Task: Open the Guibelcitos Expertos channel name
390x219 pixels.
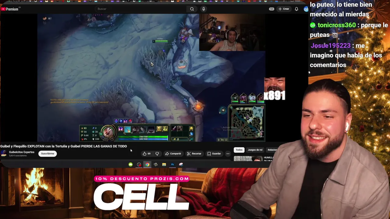Action: (x=22, y=152)
